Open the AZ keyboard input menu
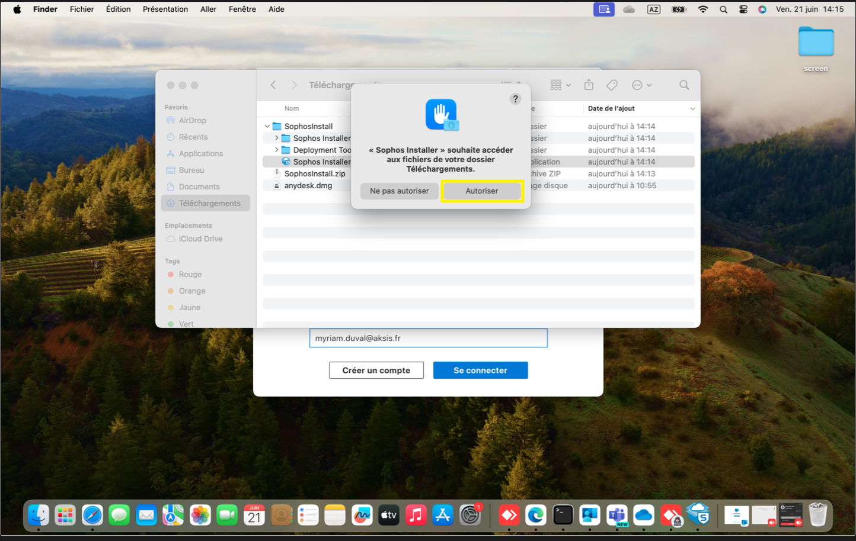This screenshot has width=856, height=541. [x=654, y=9]
